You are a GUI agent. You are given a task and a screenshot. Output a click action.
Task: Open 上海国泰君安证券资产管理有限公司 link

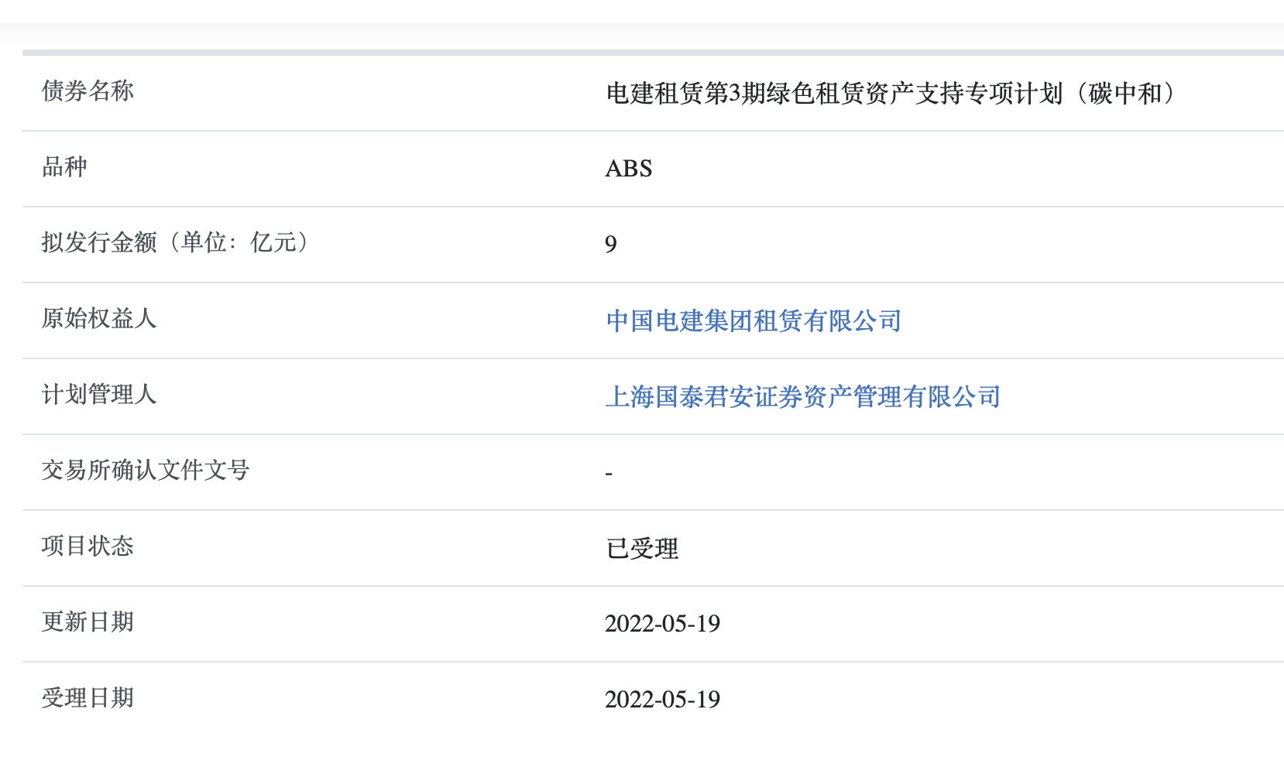[803, 396]
